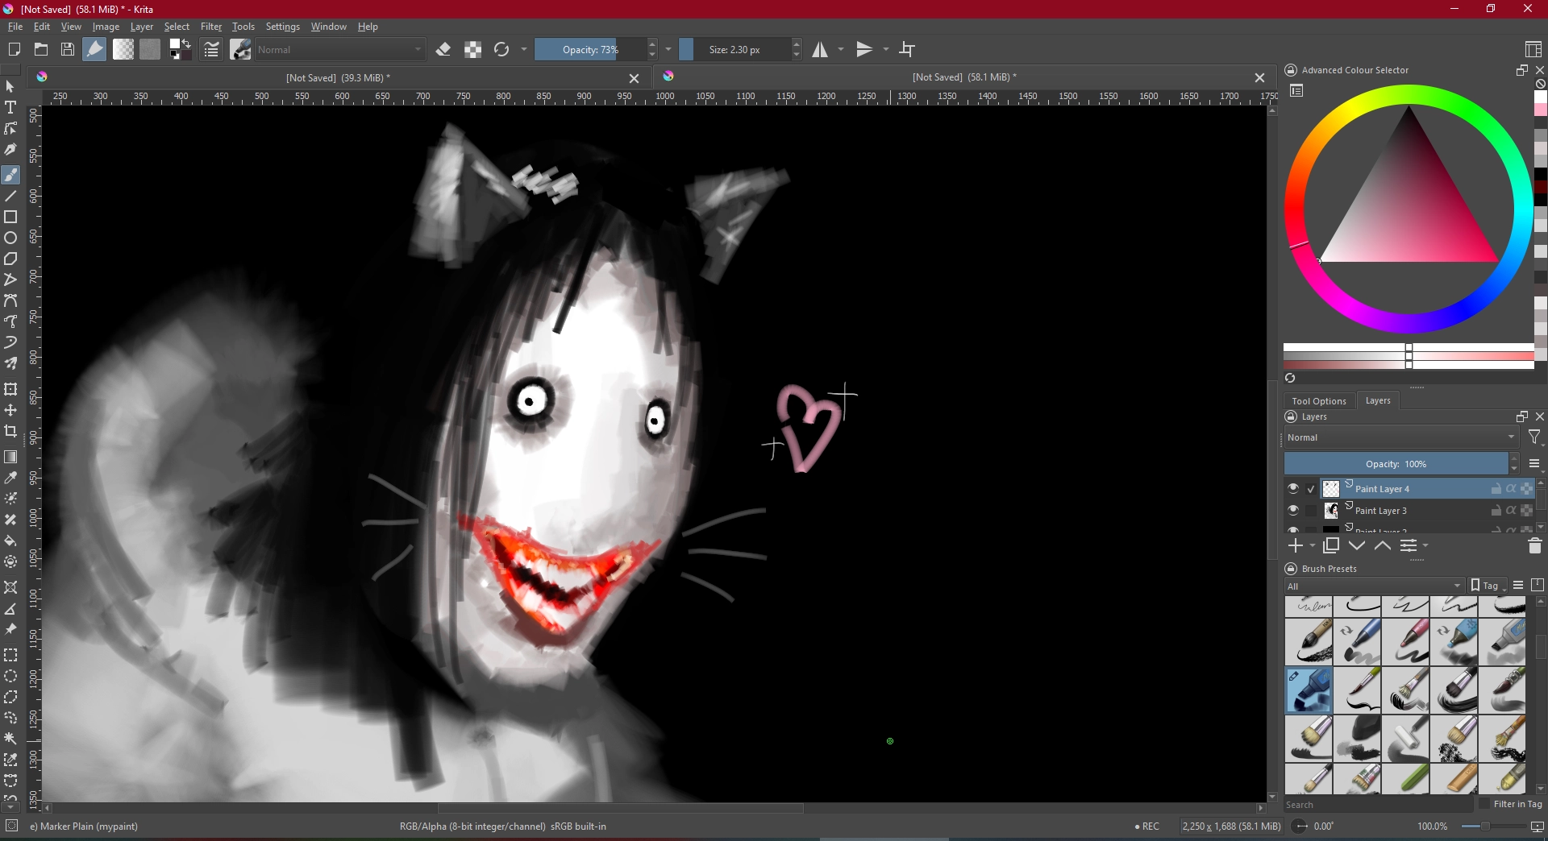
Task: Toggle wrap around mode
Action: (x=908, y=50)
